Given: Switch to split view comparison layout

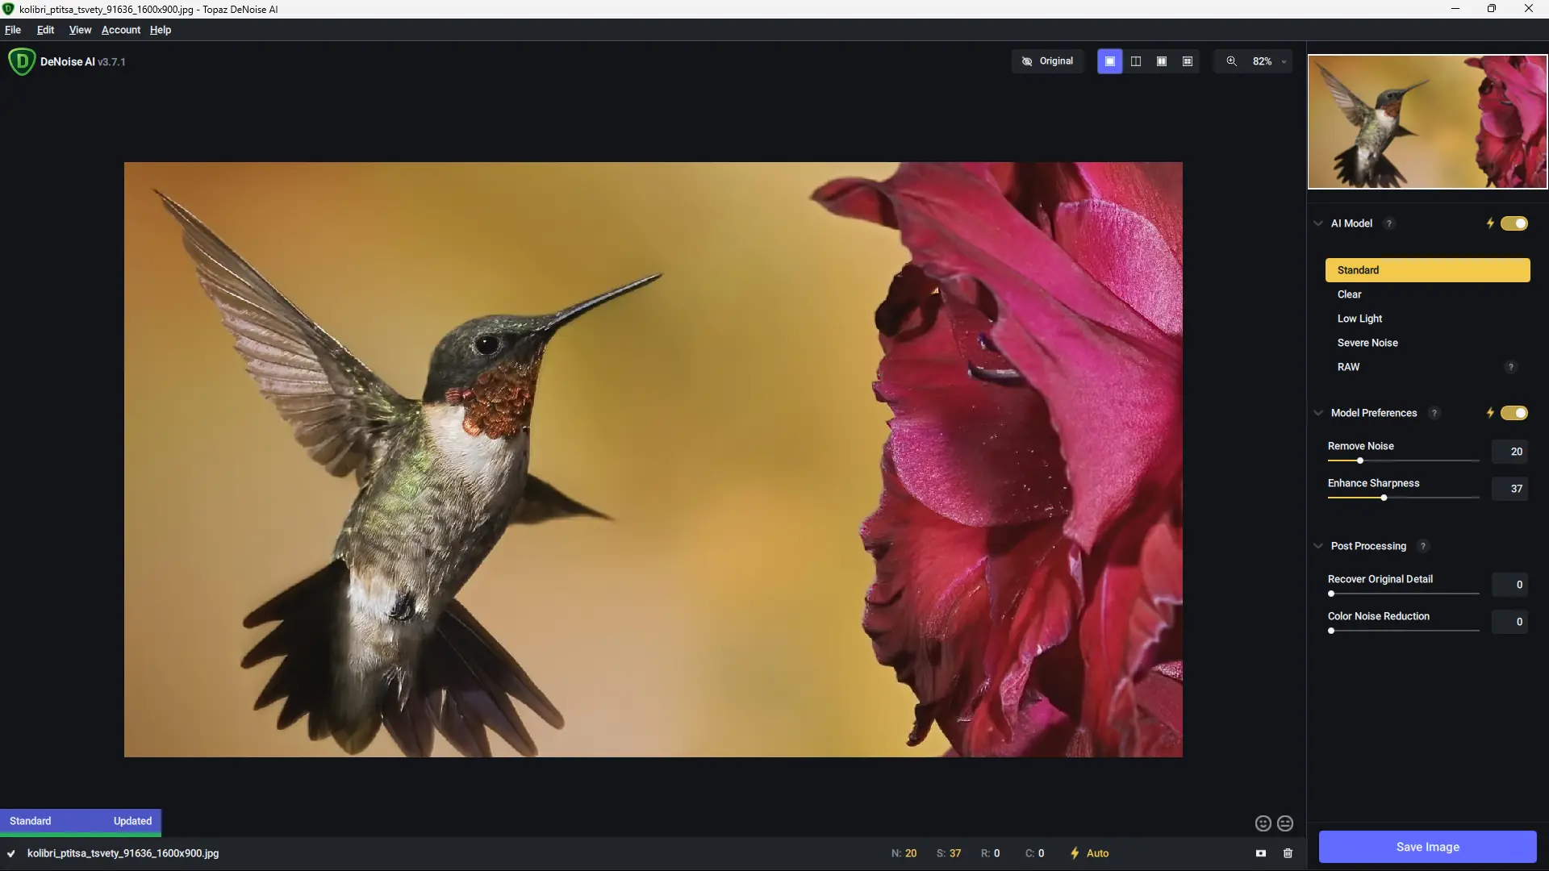Looking at the screenshot, I should [1136, 60].
